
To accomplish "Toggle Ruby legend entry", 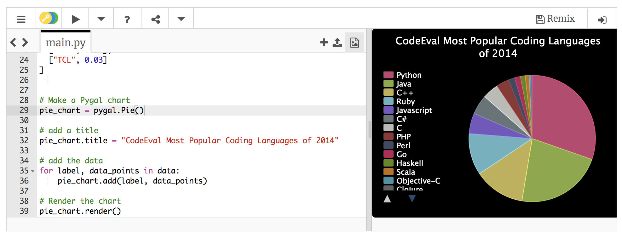I will pos(399,101).
